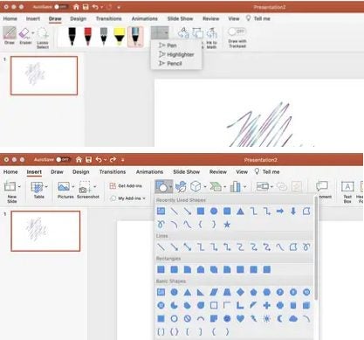Open My Add-ins dropdown
The width and height of the screenshot is (364, 340).
pos(127,198)
